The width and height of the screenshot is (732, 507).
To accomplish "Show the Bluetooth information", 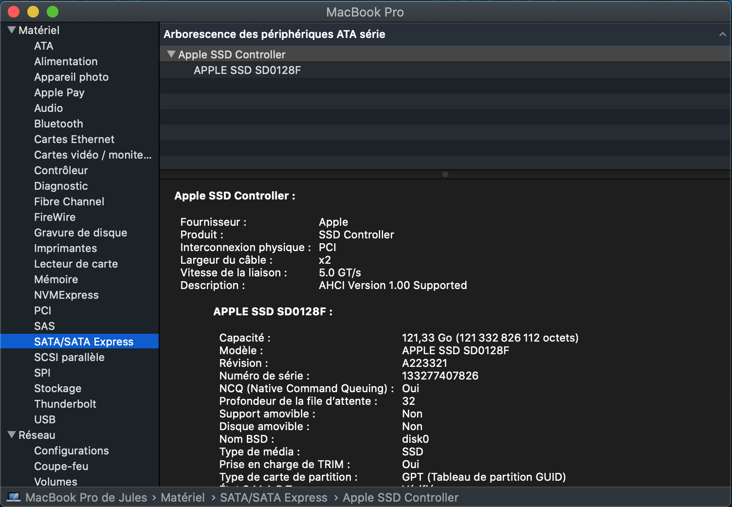I will 58,124.
